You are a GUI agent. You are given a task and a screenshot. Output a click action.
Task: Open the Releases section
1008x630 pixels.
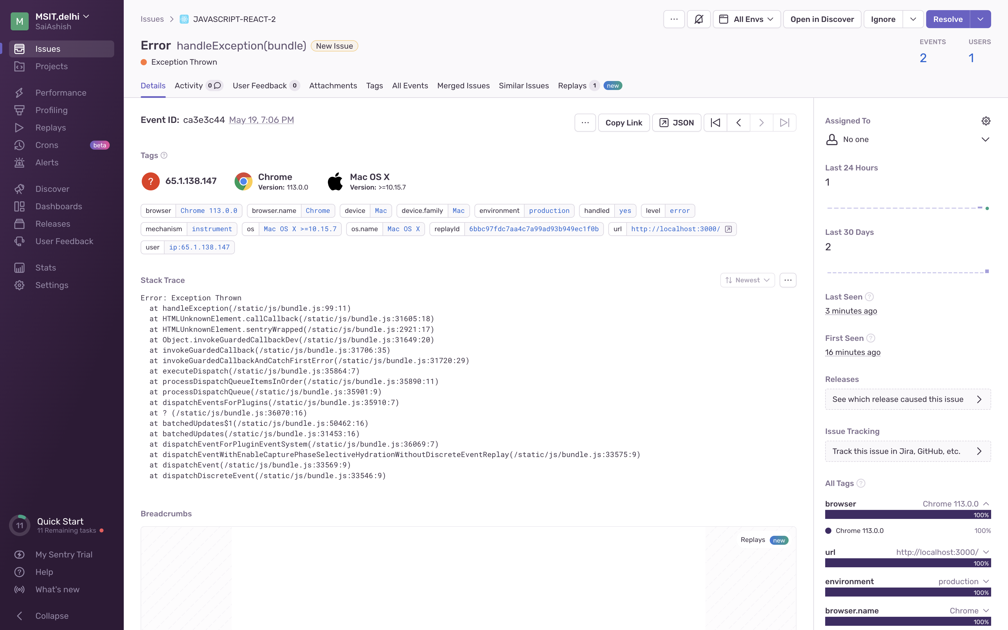[x=53, y=224]
